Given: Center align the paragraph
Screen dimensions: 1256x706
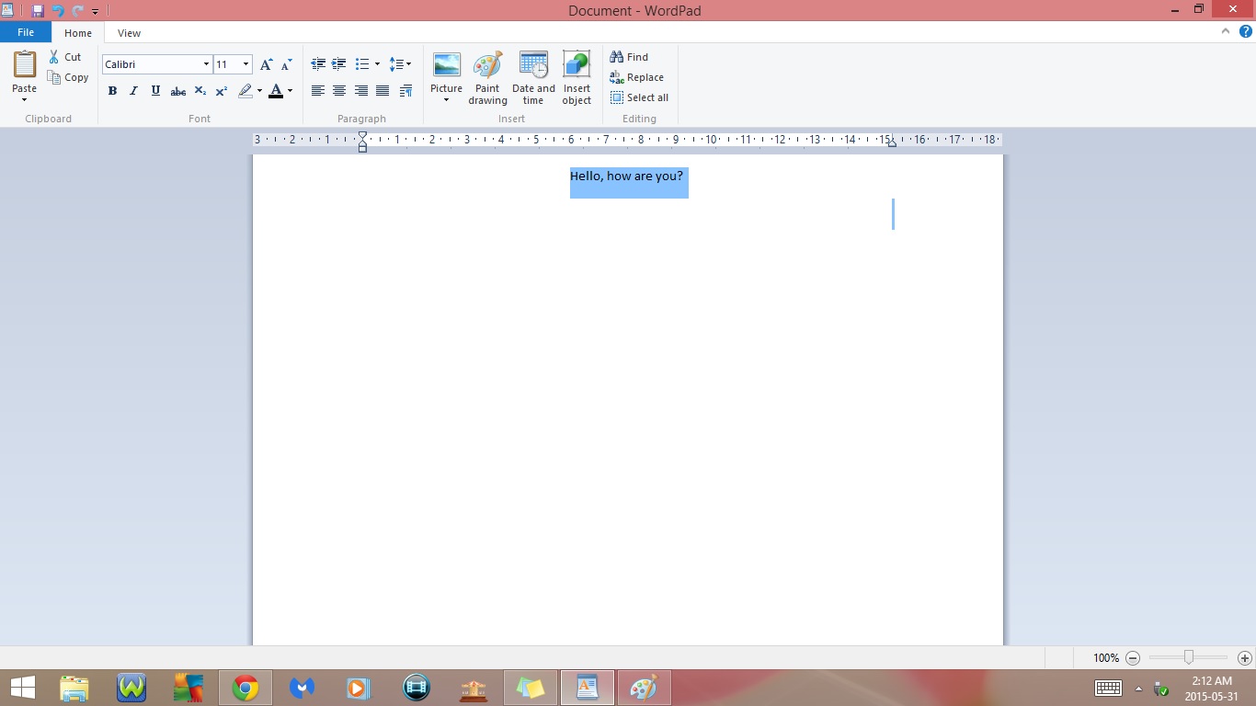Looking at the screenshot, I should point(339,91).
